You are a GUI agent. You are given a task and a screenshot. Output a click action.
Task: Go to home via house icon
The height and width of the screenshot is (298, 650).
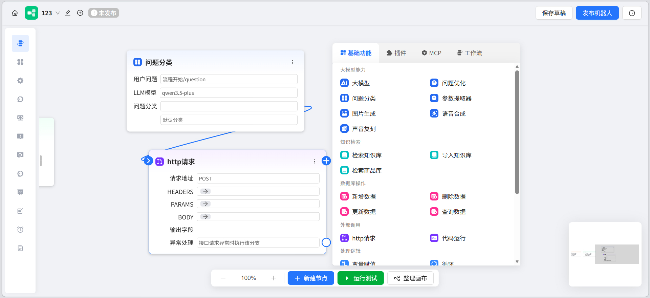[x=15, y=13]
